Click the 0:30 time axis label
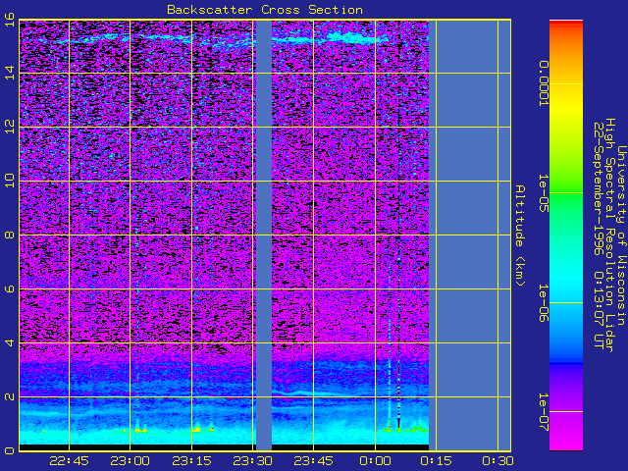The width and height of the screenshot is (628, 471). (x=497, y=461)
